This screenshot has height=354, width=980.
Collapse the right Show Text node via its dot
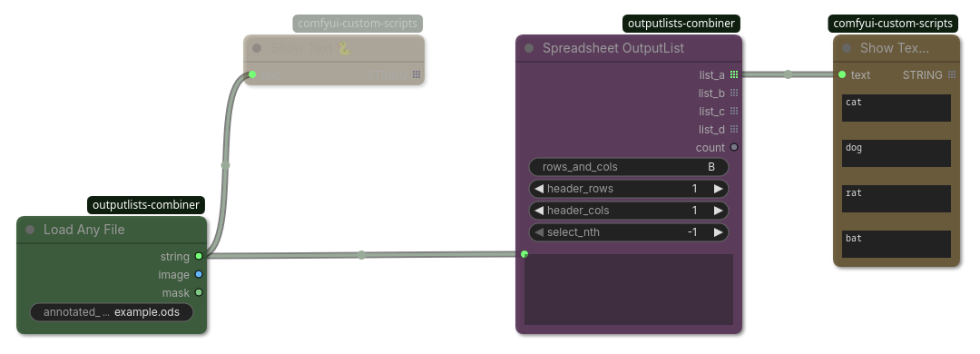[x=847, y=48]
